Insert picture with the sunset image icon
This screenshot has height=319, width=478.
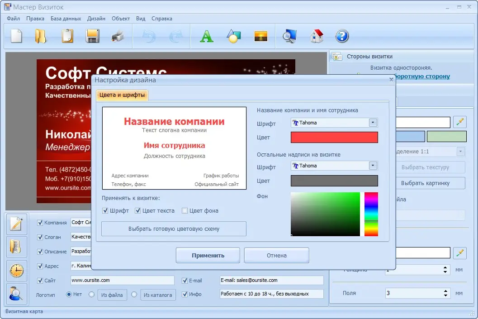click(x=260, y=36)
